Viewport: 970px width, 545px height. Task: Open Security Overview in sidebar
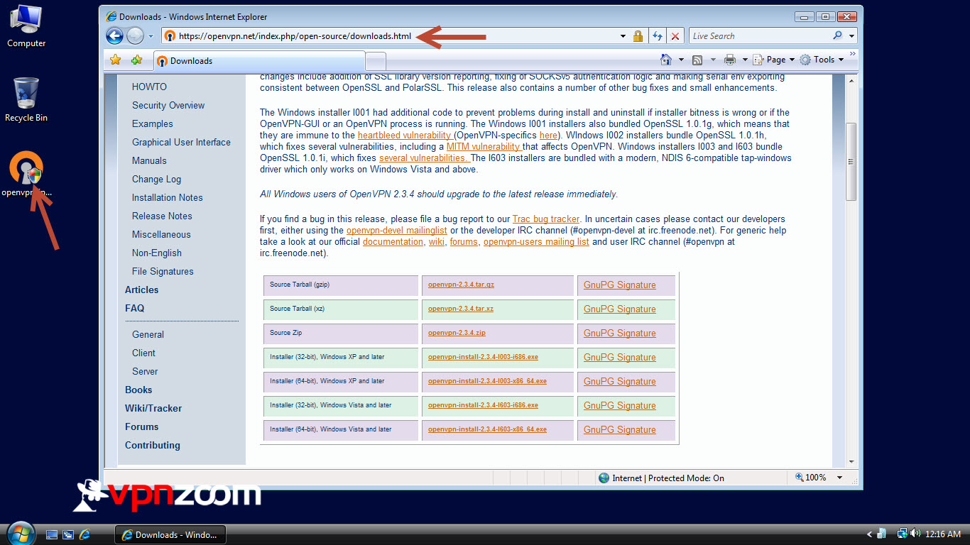168,105
